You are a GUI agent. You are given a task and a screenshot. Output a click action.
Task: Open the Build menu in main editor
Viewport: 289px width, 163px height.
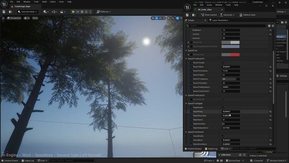tap(44, 2)
